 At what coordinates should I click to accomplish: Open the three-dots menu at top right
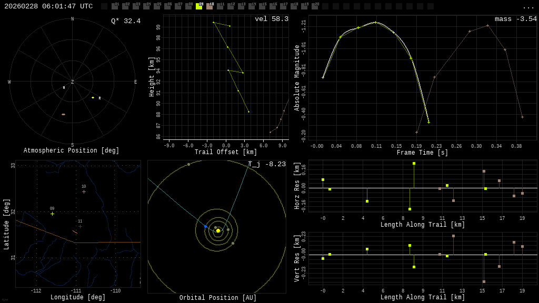tap(528, 7)
